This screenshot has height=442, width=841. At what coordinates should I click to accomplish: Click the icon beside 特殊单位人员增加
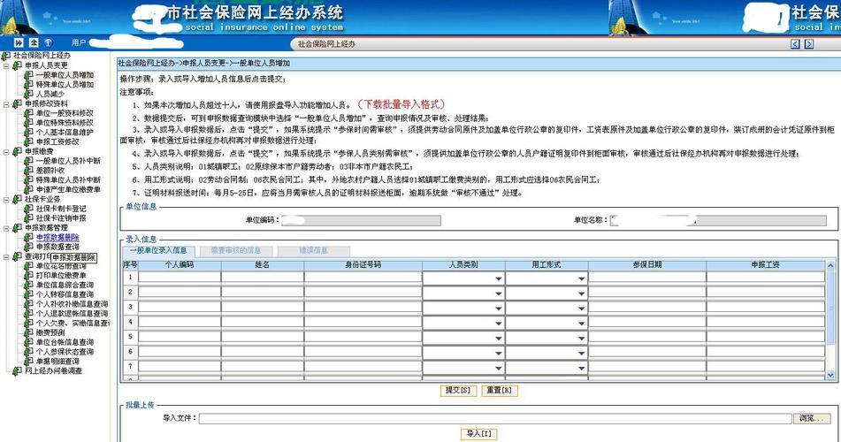coord(29,84)
